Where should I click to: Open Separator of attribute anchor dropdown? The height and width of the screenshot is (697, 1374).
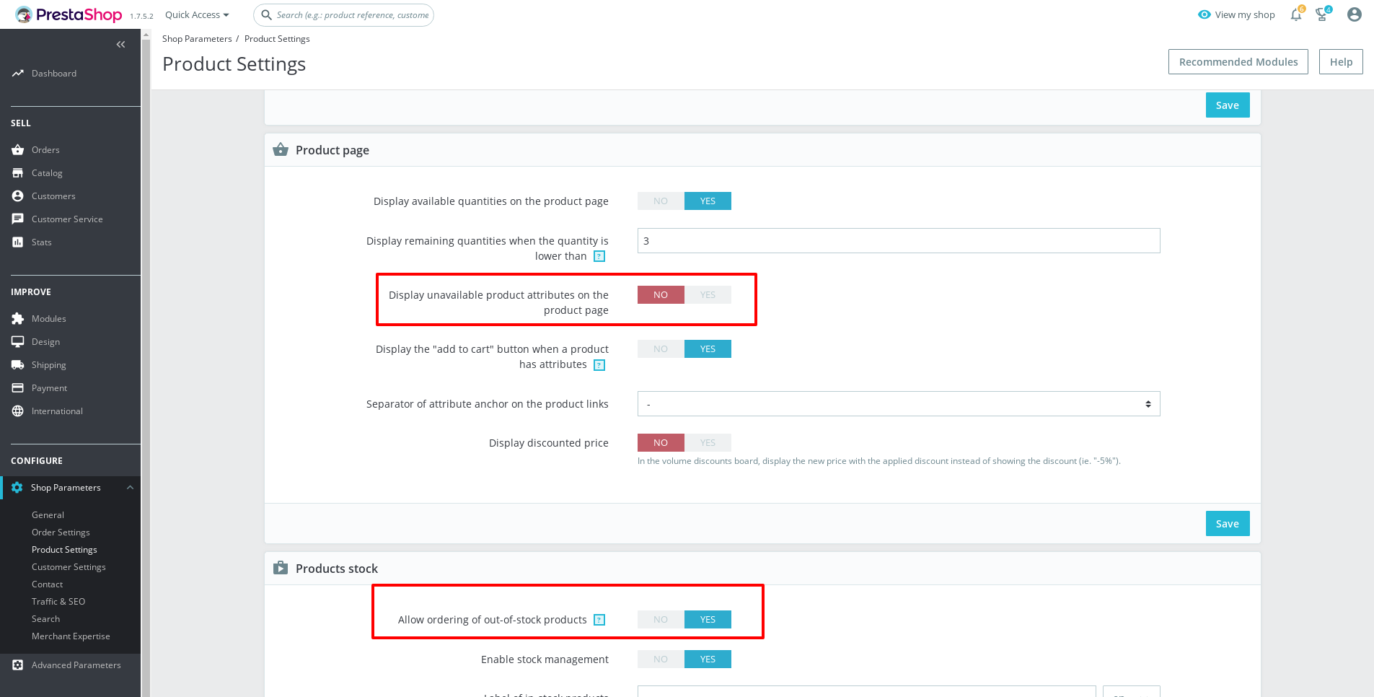click(x=899, y=404)
